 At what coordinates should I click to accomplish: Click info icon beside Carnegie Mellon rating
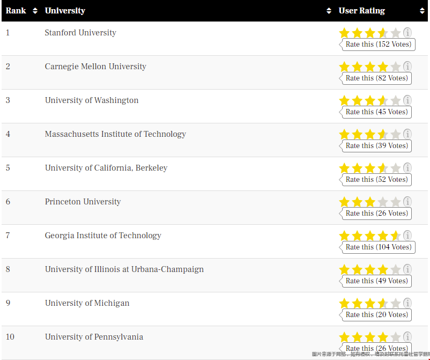tap(407, 67)
